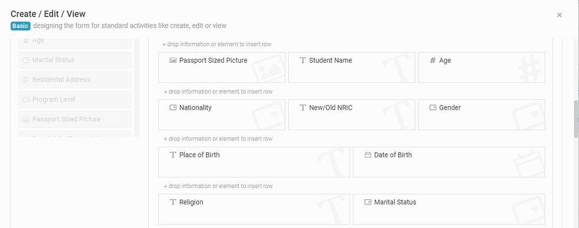This screenshot has height=228, width=579.
Task: Click drop row area above Passport Sized Picture
Action: pyautogui.click(x=217, y=44)
